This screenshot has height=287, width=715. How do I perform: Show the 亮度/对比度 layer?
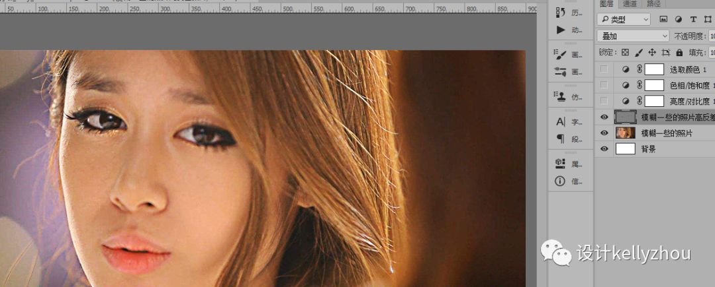point(604,100)
